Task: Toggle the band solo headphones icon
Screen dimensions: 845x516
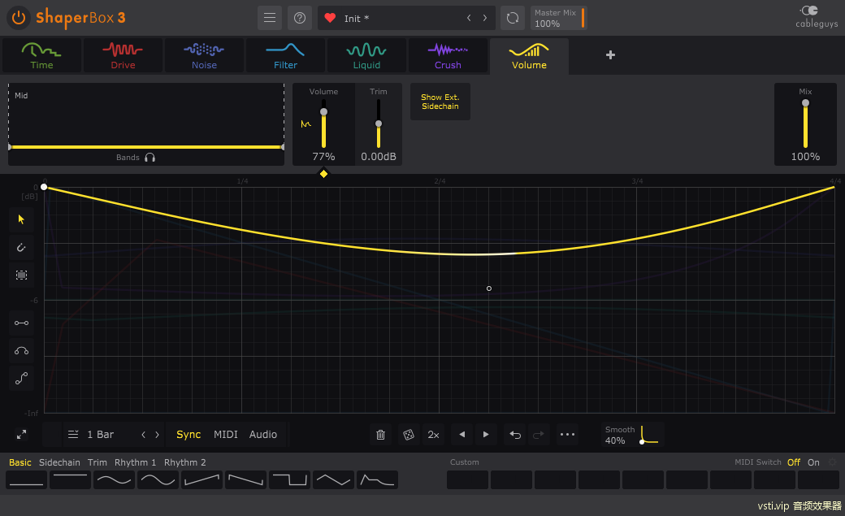Action: pos(150,158)
